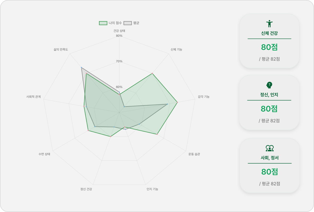
Task: Click the 평균 data point on 삶의 만족도 axis
Action: pos(81,68)
